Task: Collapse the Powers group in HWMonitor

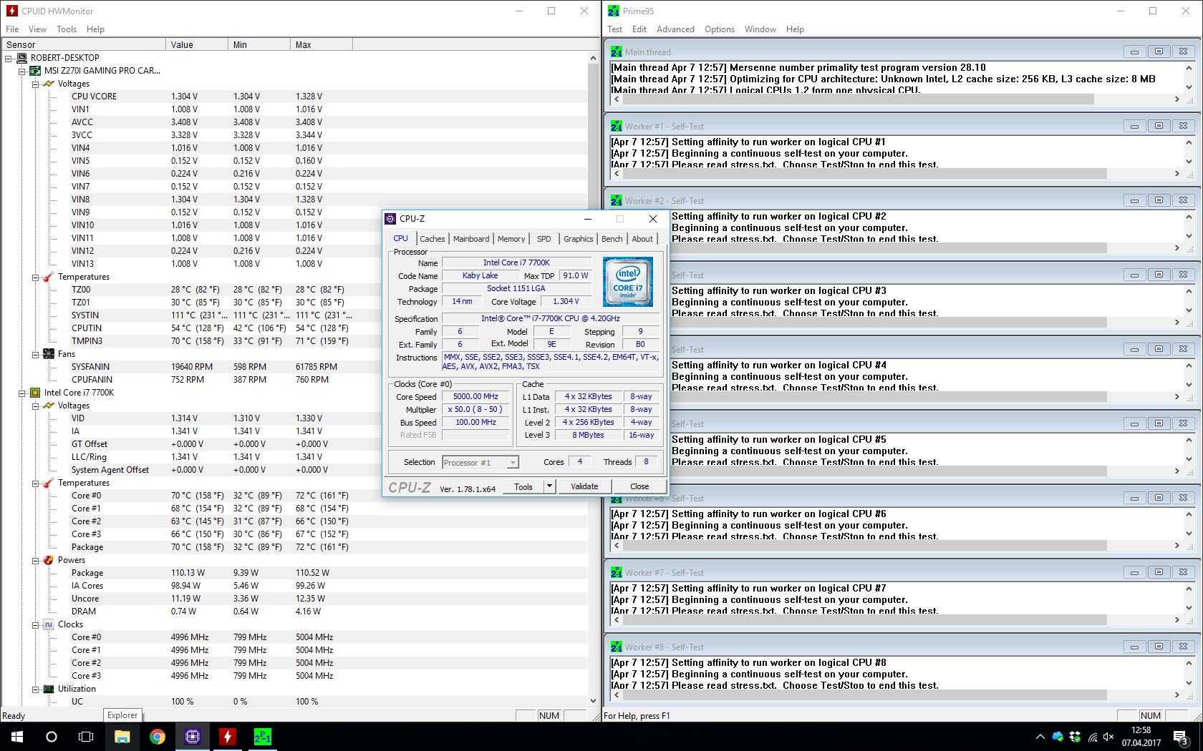Action: click(x=35, y=560)
